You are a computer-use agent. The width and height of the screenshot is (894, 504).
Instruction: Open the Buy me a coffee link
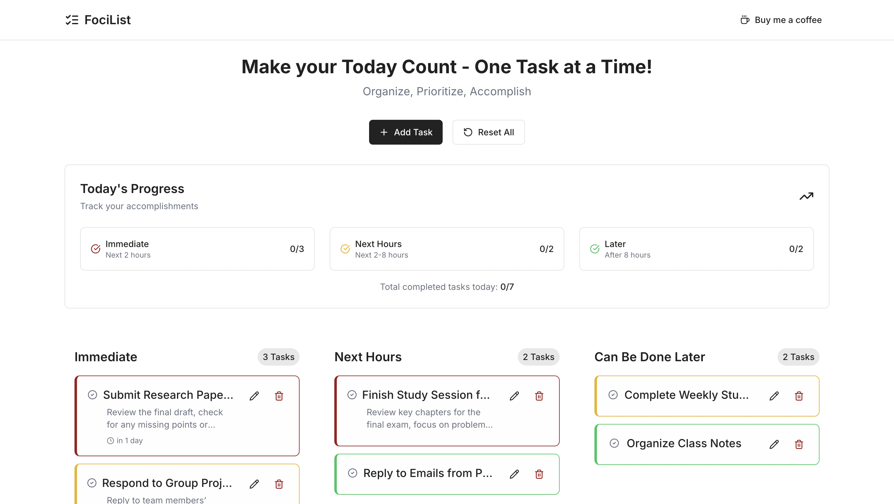click(781, 20)
